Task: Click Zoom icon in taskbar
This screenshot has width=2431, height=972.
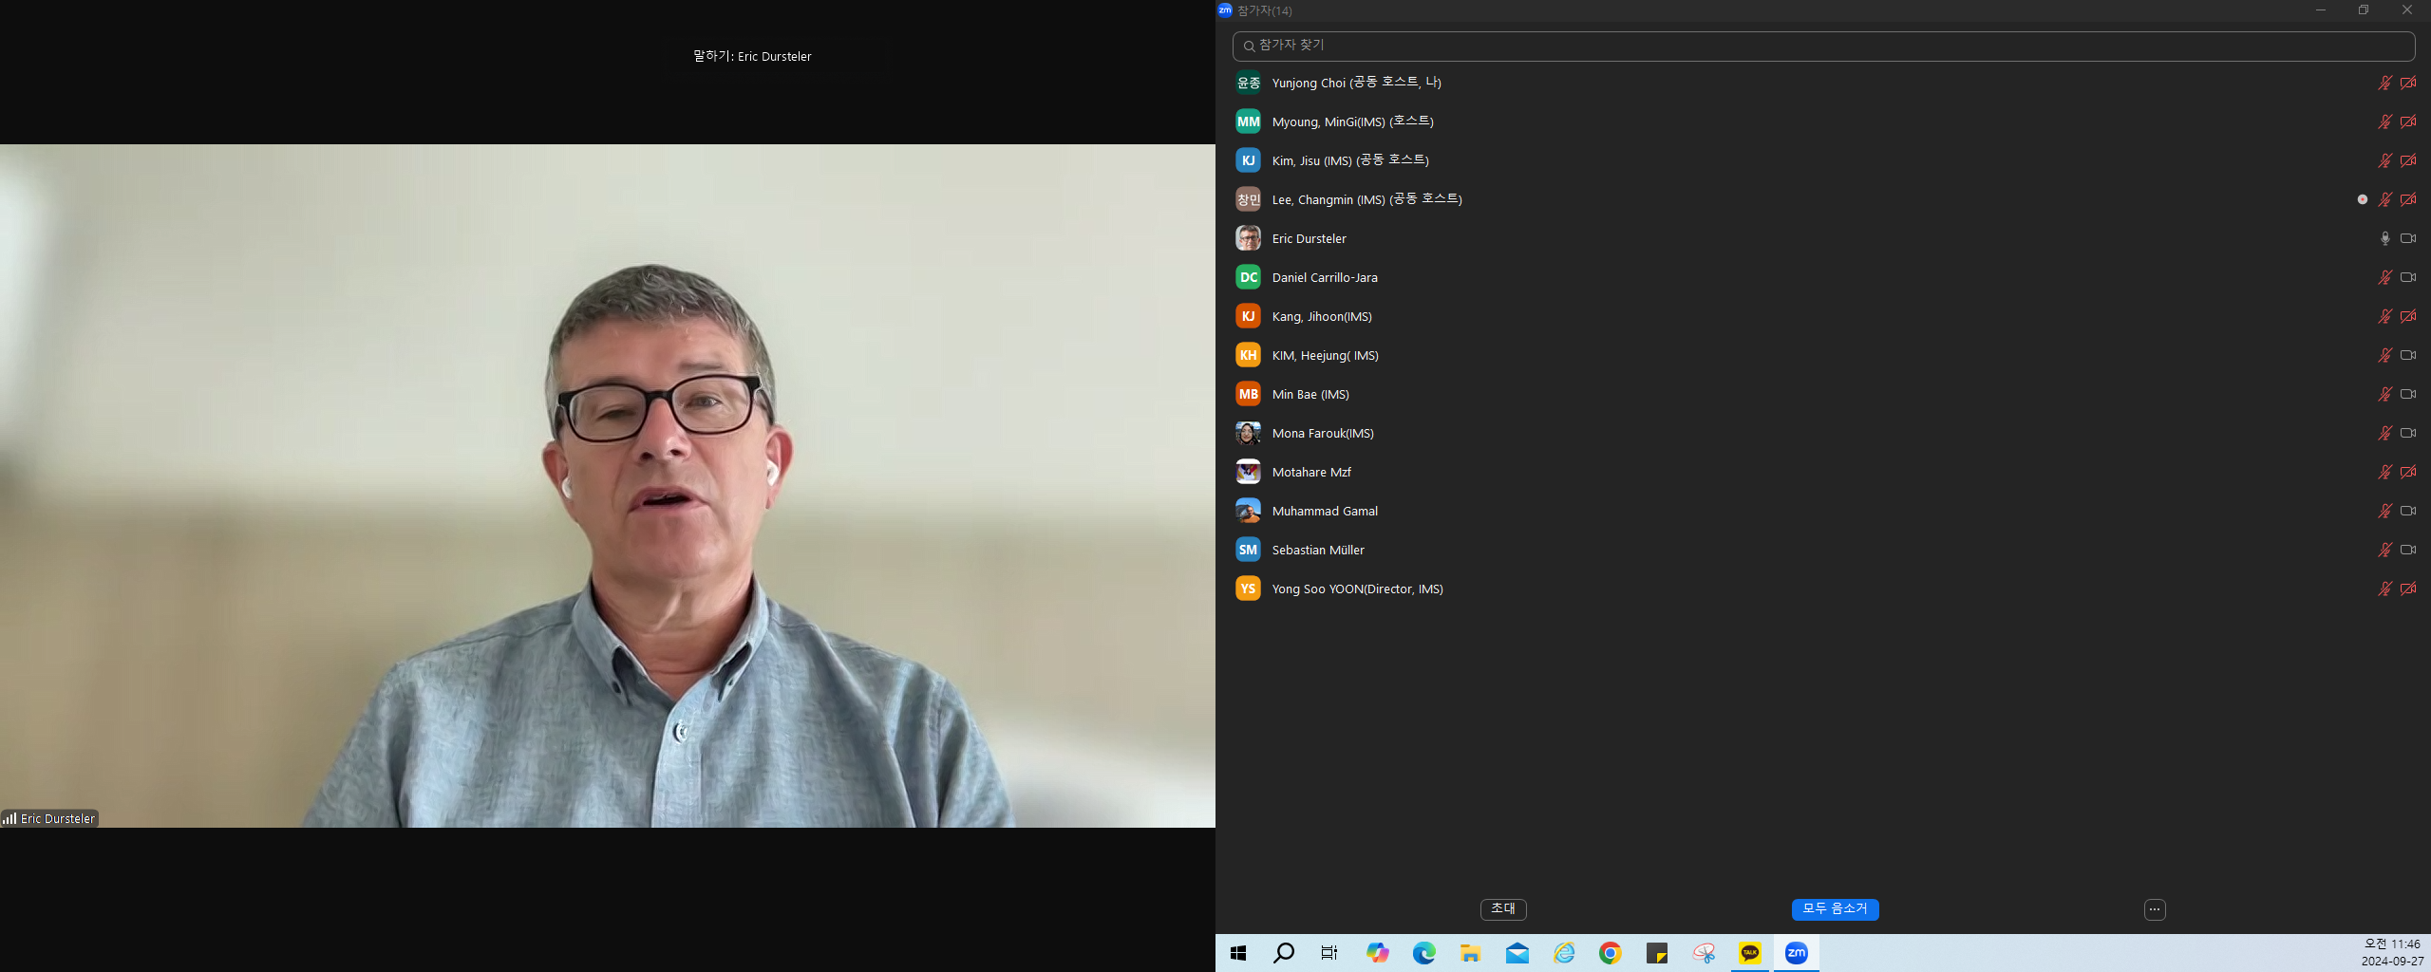Action: (x=1796, y=953)
